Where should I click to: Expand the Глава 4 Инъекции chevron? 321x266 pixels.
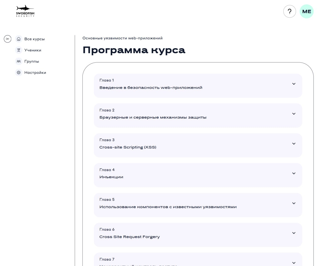click(294, 173)
